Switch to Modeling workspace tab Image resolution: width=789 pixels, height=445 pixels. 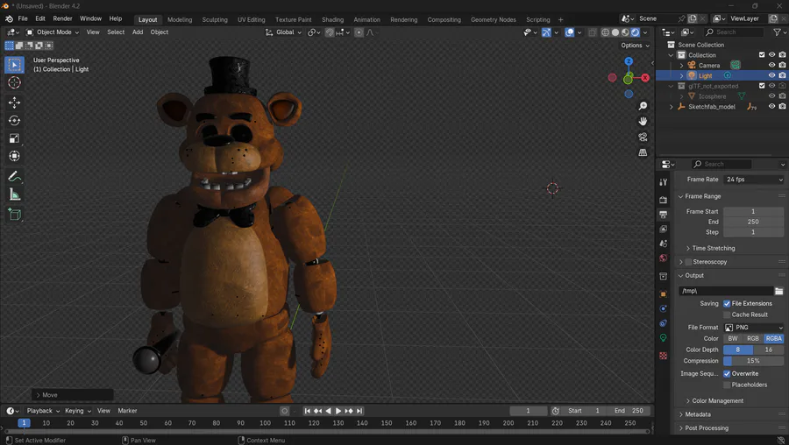coord(180,19)
